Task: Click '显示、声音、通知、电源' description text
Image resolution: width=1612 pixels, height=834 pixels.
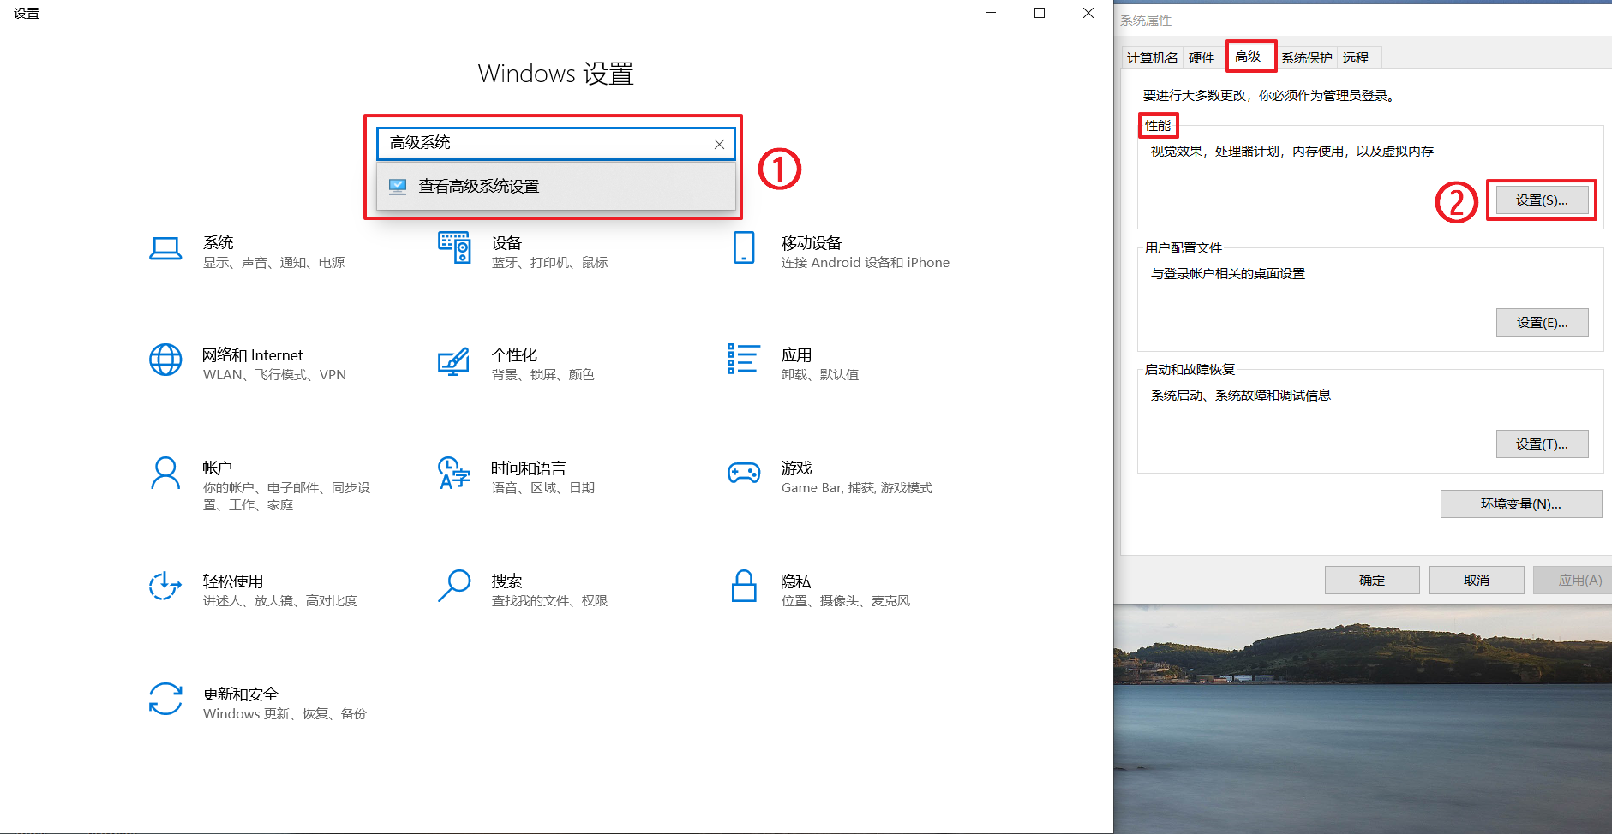Action: (x=273, y=263)
